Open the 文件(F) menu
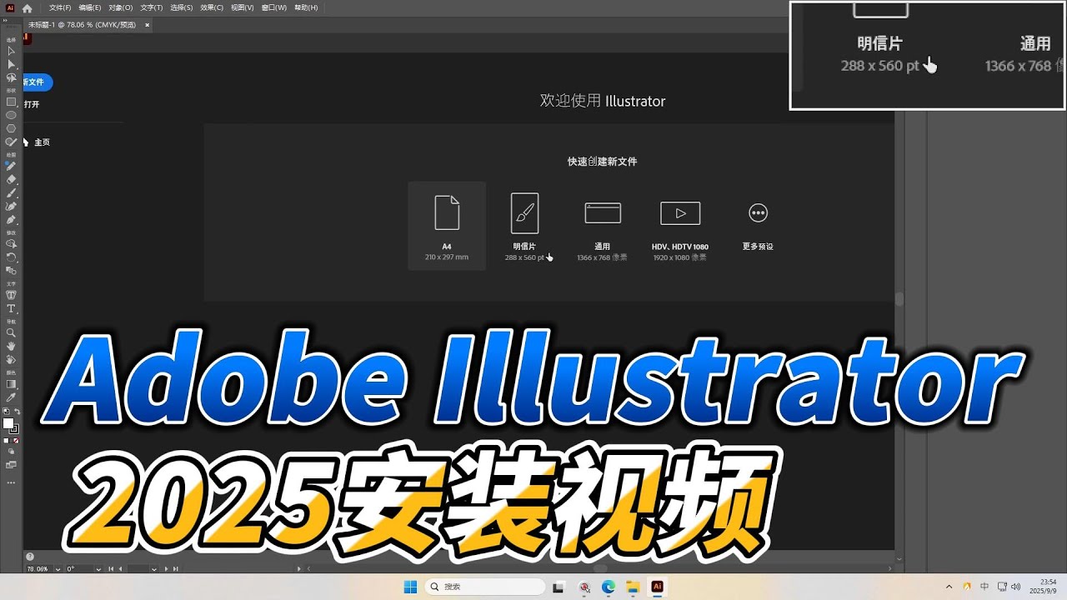The image size is (1067, 600). pos(60,7)
